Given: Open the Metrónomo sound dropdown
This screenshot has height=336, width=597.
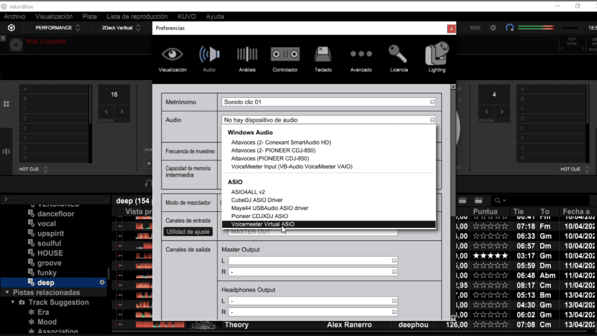Looking at the screenshot, I should coord(329,102).
